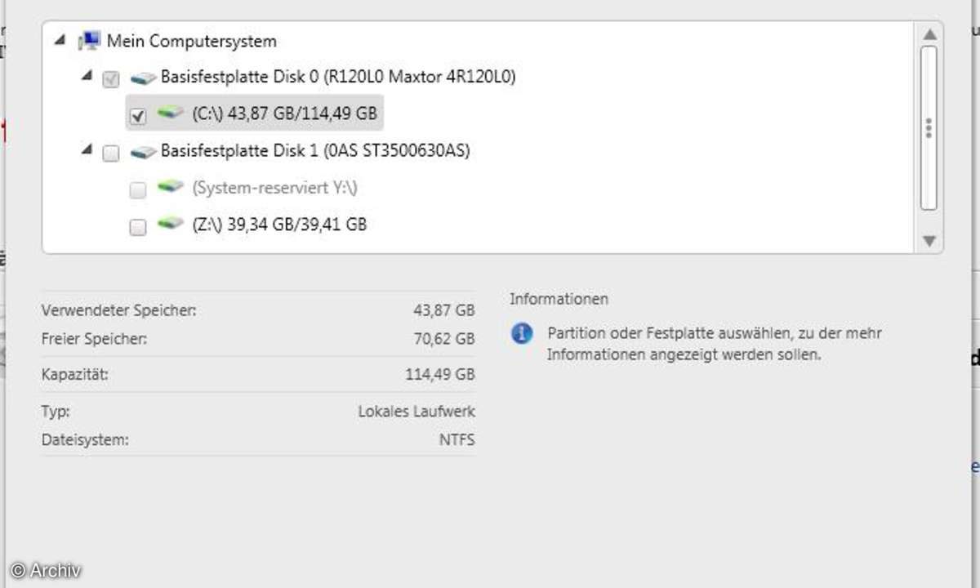Enable the Basisfestplatte Disk 1 checkbox
The width and height of the screenshot is (980, 588).
pos(111,154)
